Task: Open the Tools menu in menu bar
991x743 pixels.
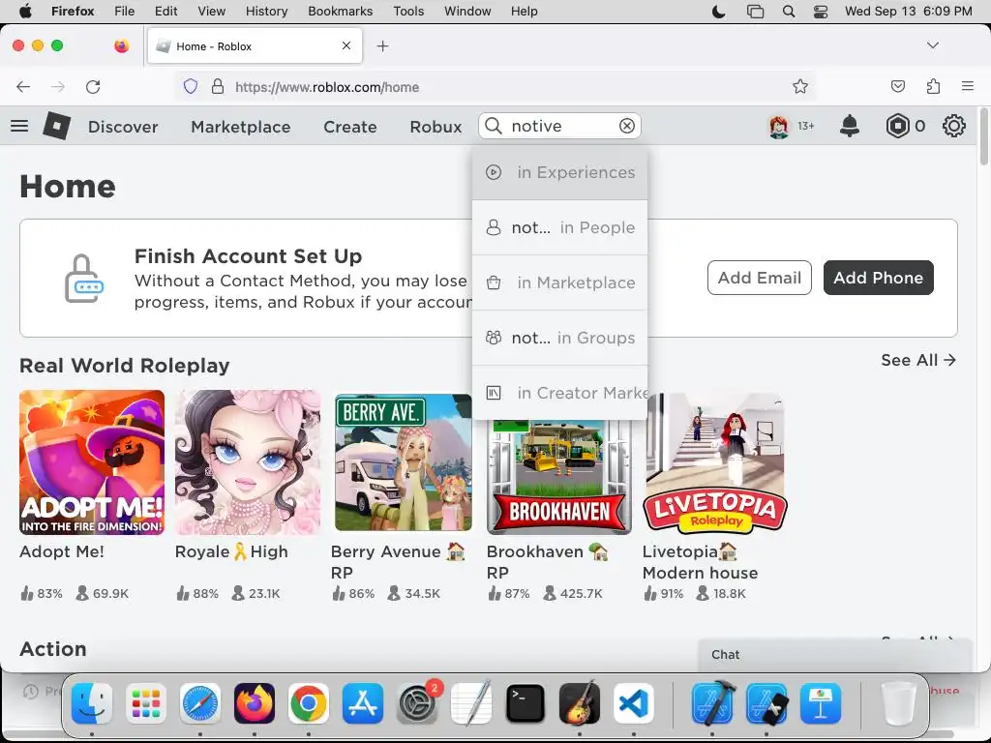Action: click(408, 11)
